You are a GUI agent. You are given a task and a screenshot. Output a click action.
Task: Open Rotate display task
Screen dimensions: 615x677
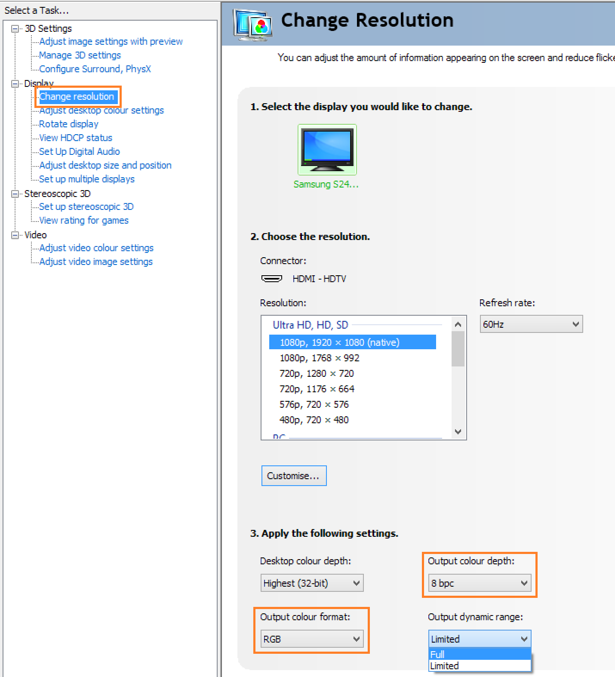pos(69,124)
